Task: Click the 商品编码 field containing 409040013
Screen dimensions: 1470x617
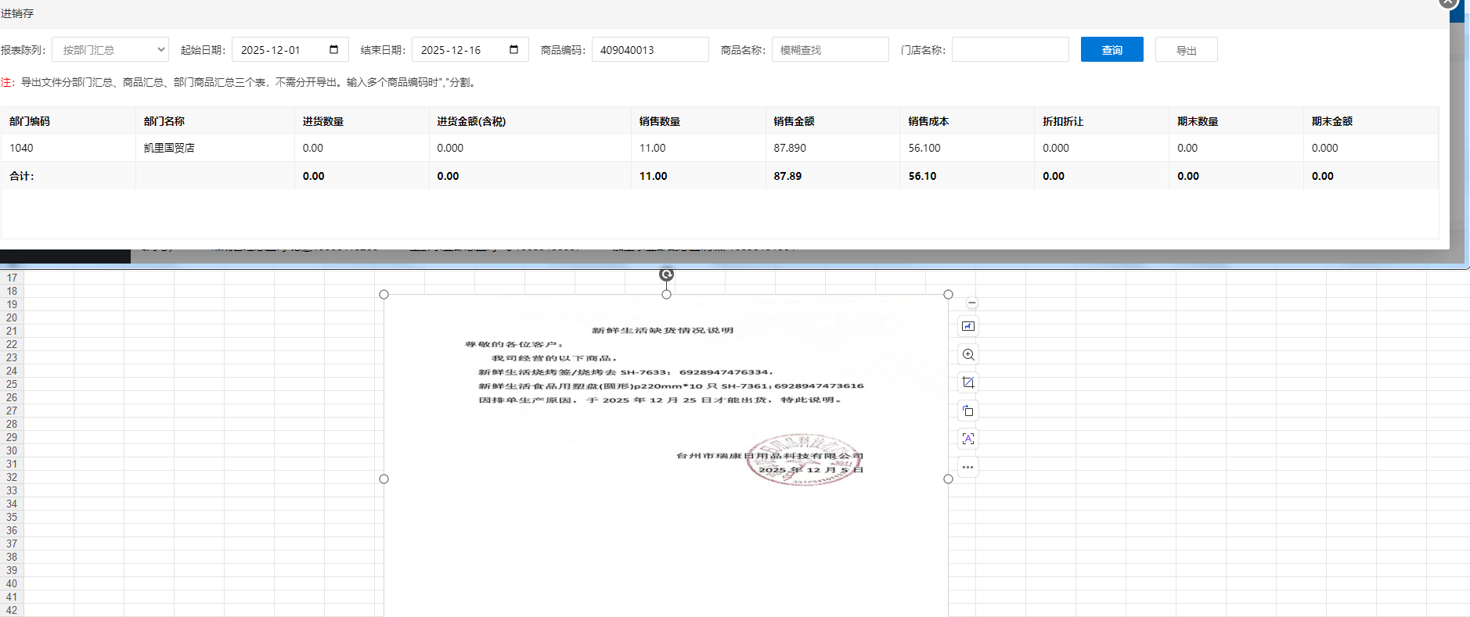Action: click(x=650, y=50)
